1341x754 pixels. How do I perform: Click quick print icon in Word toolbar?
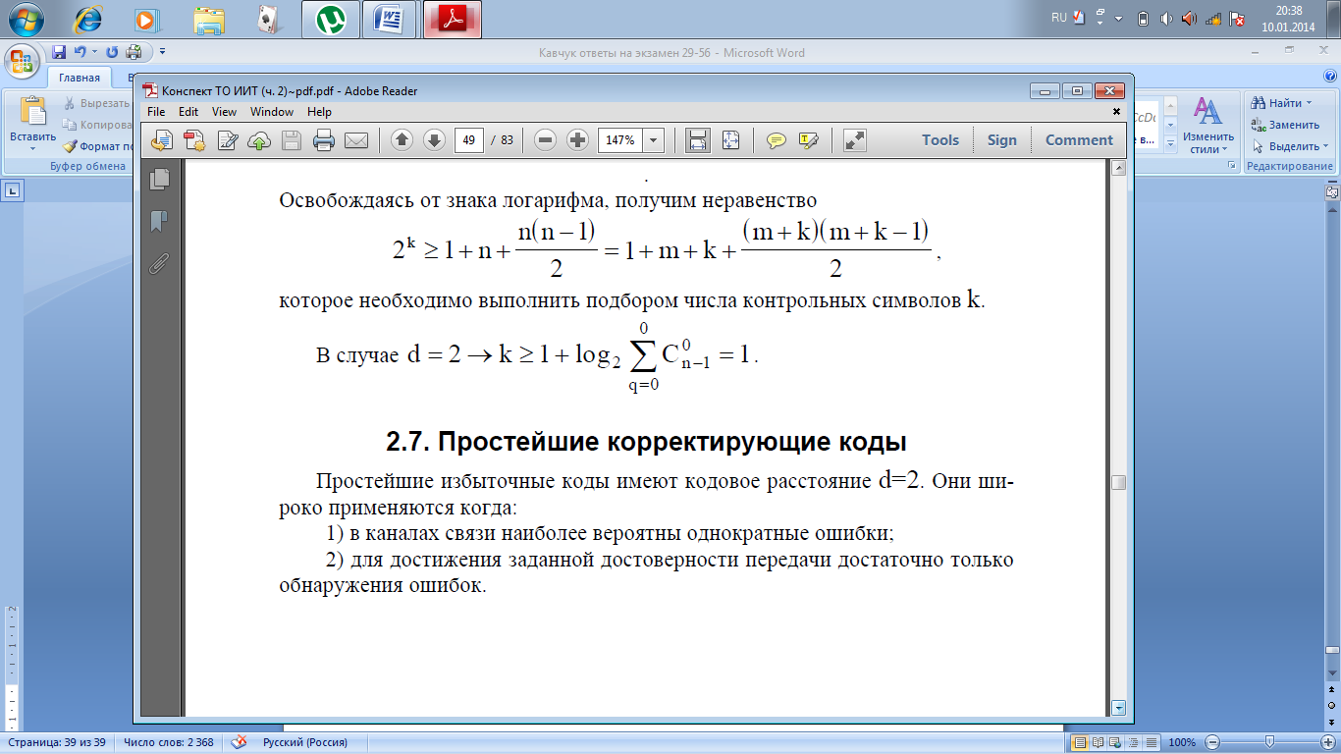[134, 52]
